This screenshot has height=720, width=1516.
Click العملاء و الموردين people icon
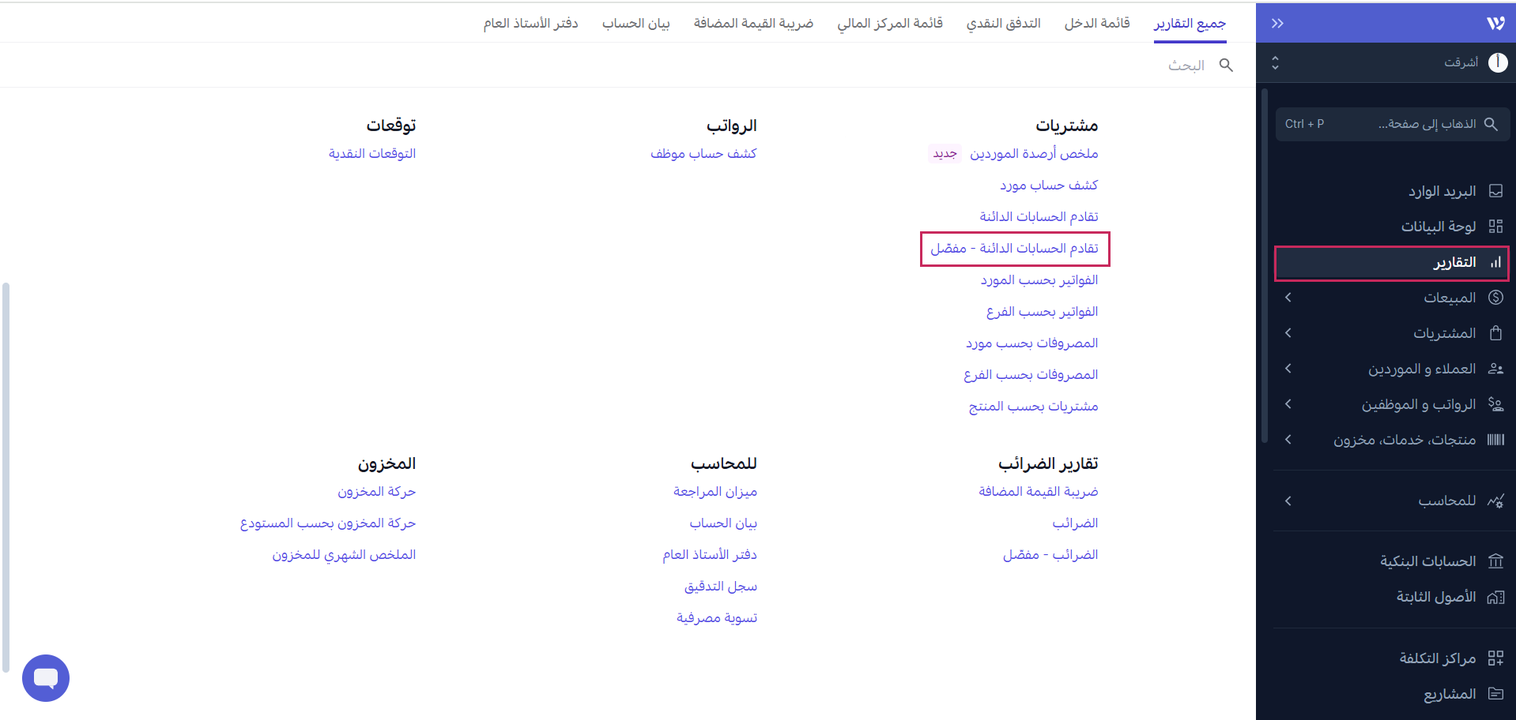pos(1495,369)
